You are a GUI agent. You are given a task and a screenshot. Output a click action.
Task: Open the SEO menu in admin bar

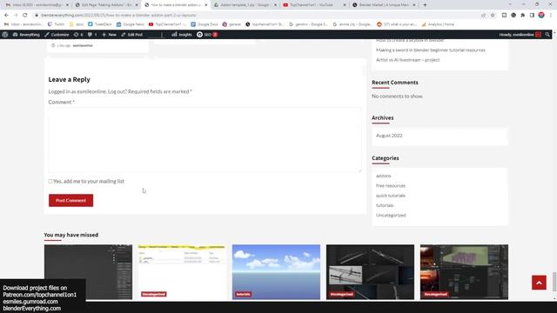pos(207,35)
